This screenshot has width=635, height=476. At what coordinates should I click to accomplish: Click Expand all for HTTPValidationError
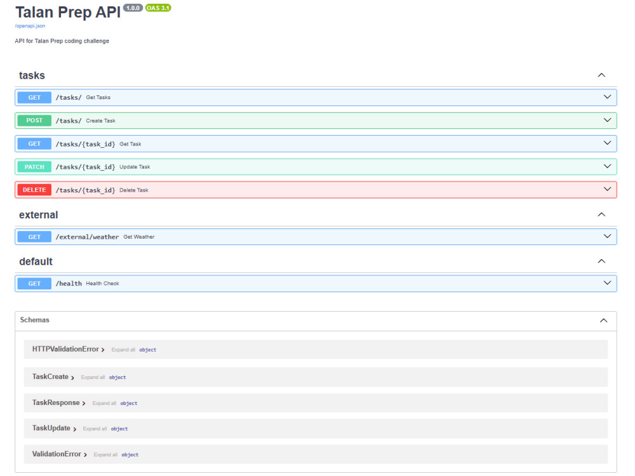123,350
